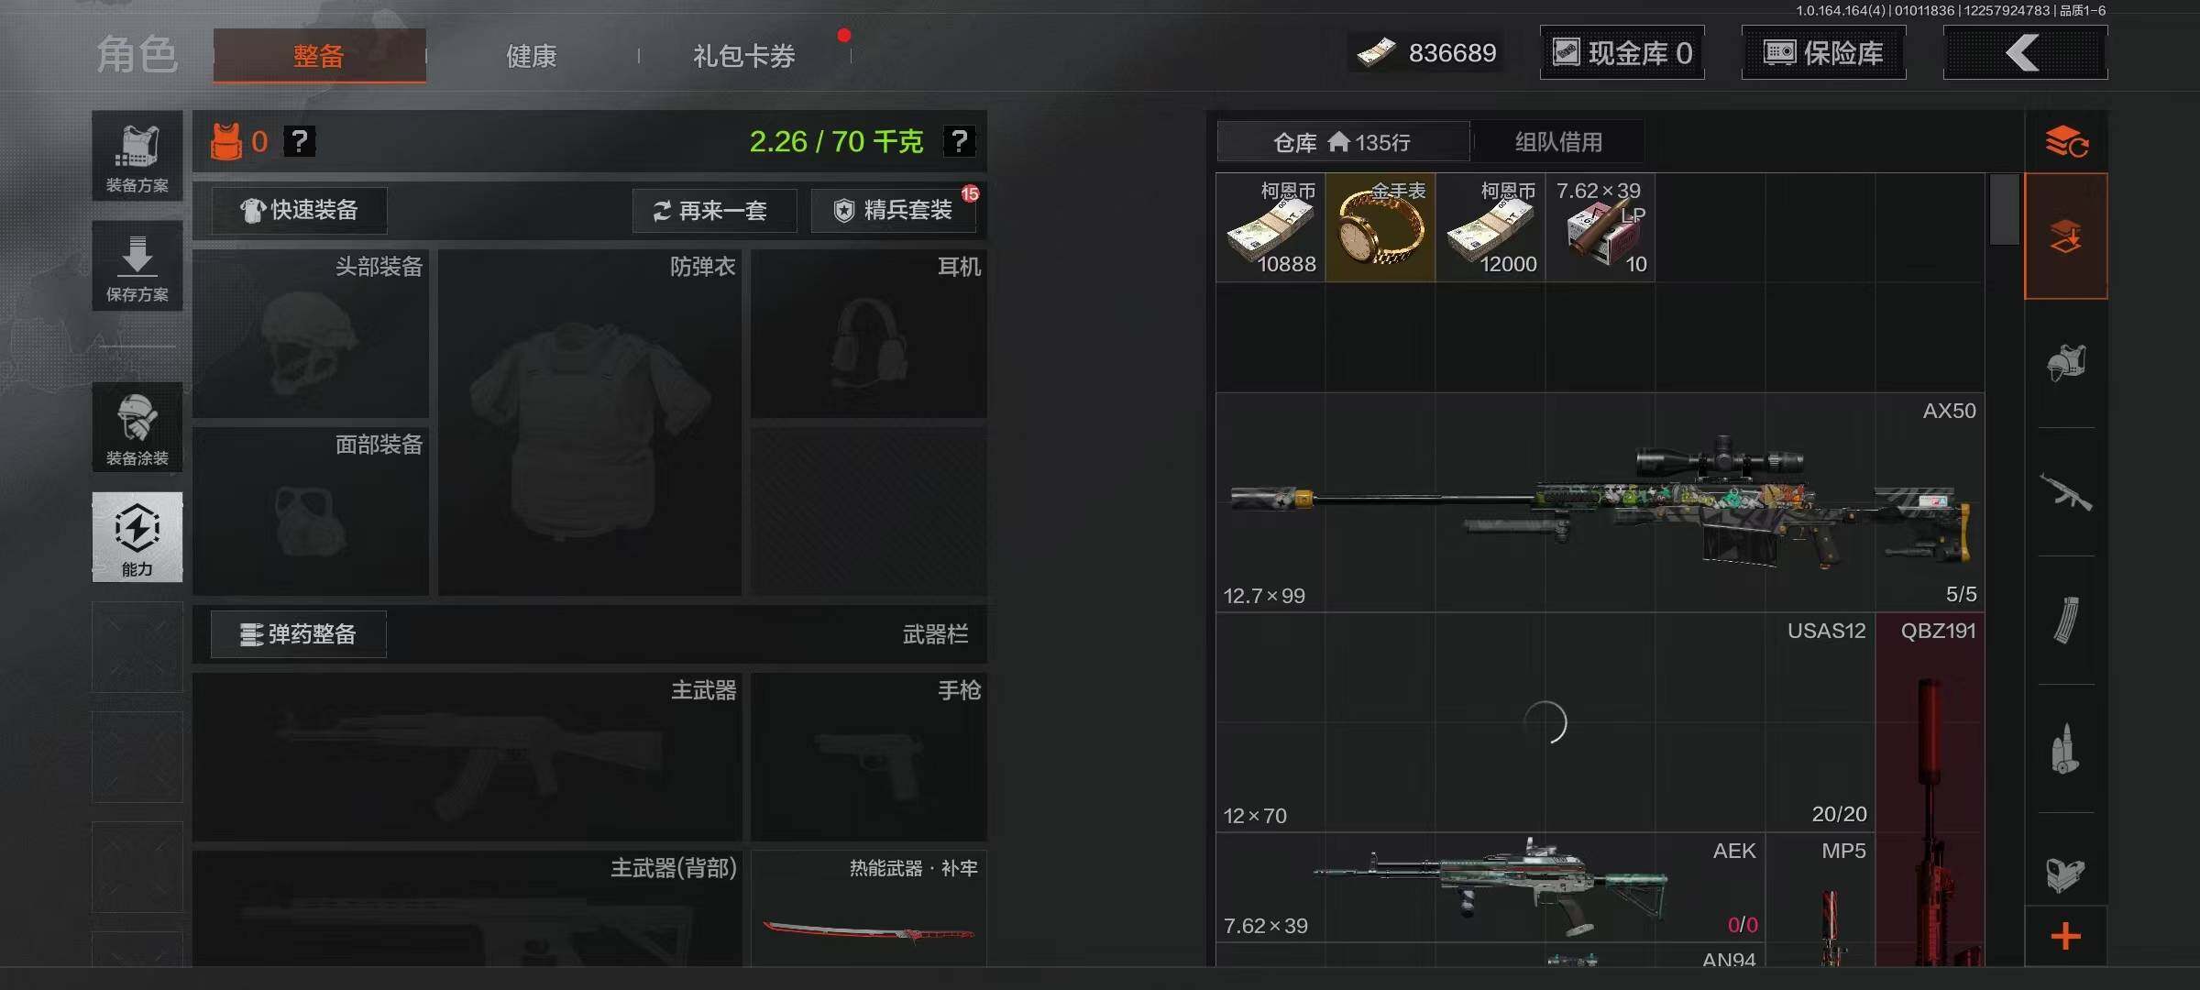Image resolution: width=2200 pixels, height=990 pixels.
Task: Switch to 组队借用 tab
Action: (1558, 142)
